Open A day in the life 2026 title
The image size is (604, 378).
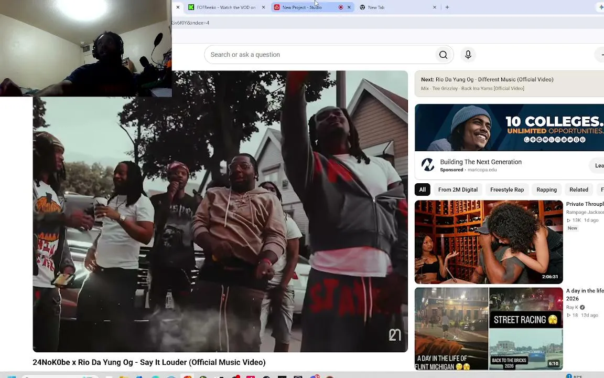pos(585,295)
